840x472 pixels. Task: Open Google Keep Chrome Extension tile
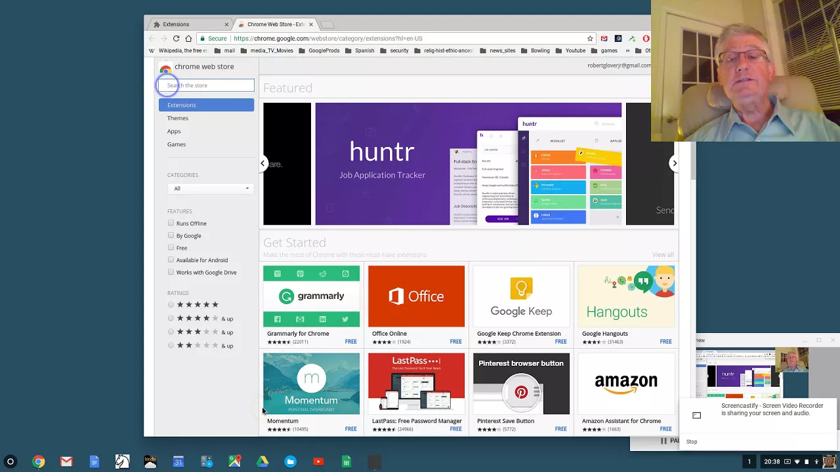pos(521,305)
